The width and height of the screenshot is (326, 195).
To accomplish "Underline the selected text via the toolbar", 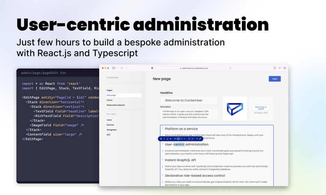I will (x=167, y=139).
